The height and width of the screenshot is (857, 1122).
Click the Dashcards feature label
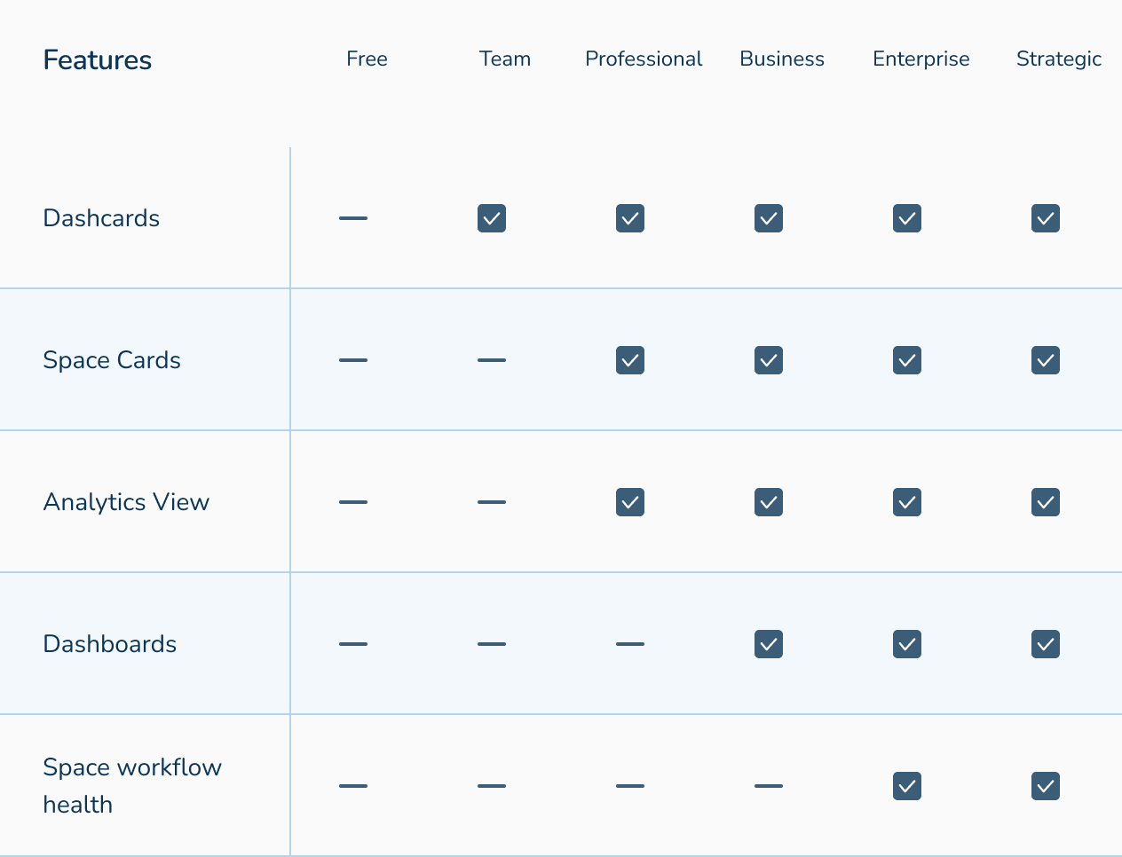coord(101,218)
